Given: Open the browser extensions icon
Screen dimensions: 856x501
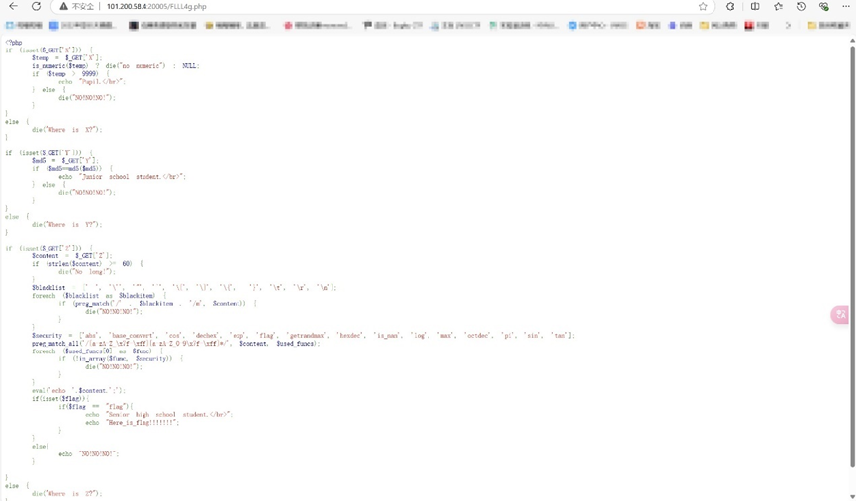Looking at the screenshot, I should (x=730, y=6).
